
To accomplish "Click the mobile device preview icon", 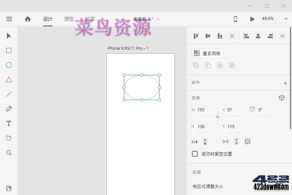I will [x=235, y=19].
